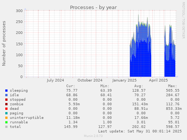Click the stopped legend color swatch
Screen dimensions: 187x140
pyautogui.click(x=6, y=100)
